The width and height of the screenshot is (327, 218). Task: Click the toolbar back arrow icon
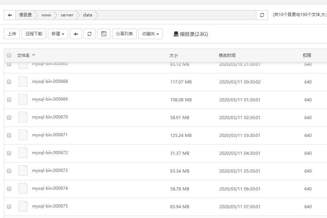point(76,34)
